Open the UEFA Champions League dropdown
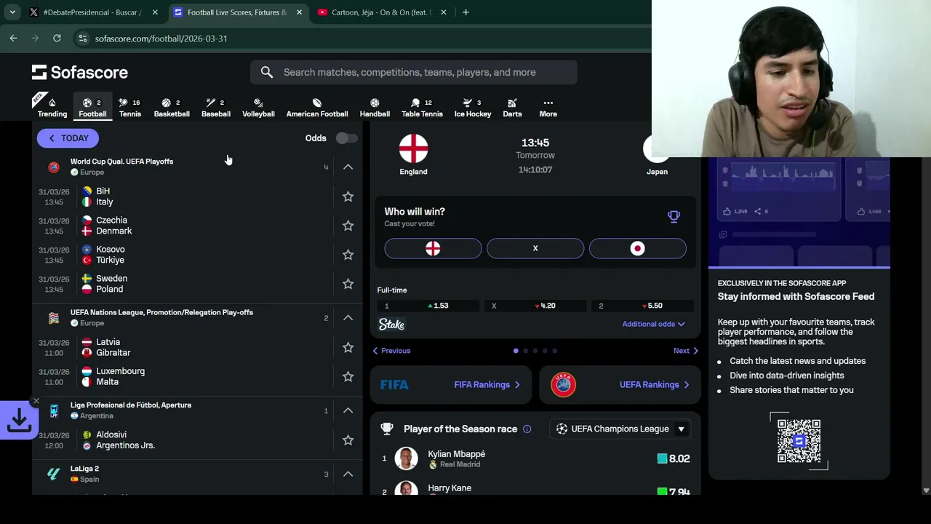The image size is (931, 524). 620,429
